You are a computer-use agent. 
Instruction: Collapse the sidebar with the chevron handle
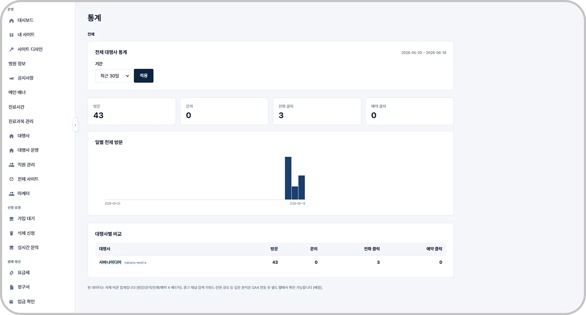coord(75,125)
